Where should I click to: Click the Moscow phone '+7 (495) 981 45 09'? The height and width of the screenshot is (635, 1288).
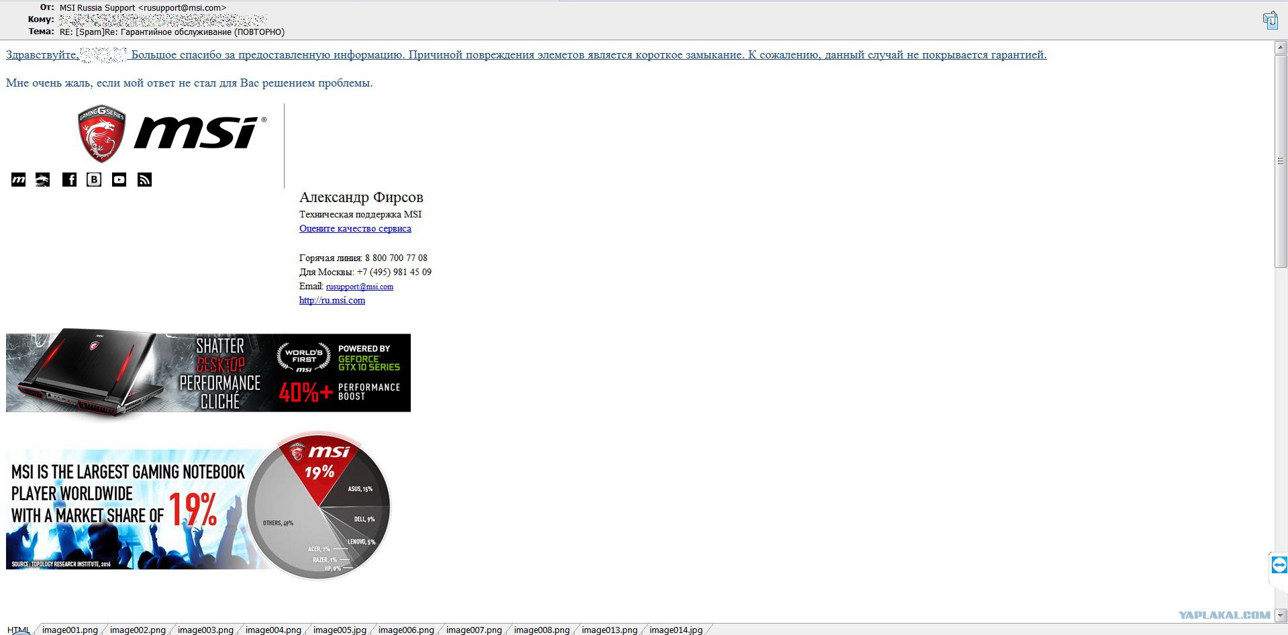[394, 272]
